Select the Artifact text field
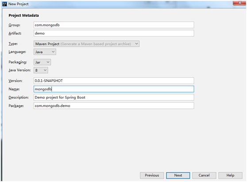Image resolution: width=247 pixels, height=182 pixels. click(114, 33)
